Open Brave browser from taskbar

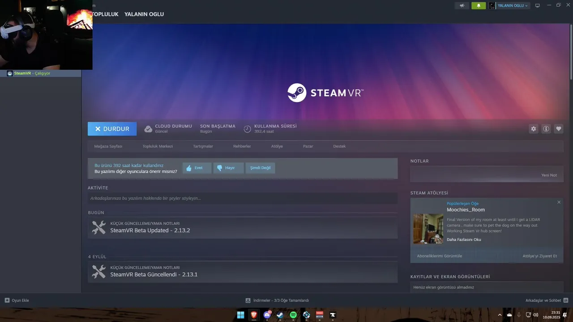click(254, 315)
